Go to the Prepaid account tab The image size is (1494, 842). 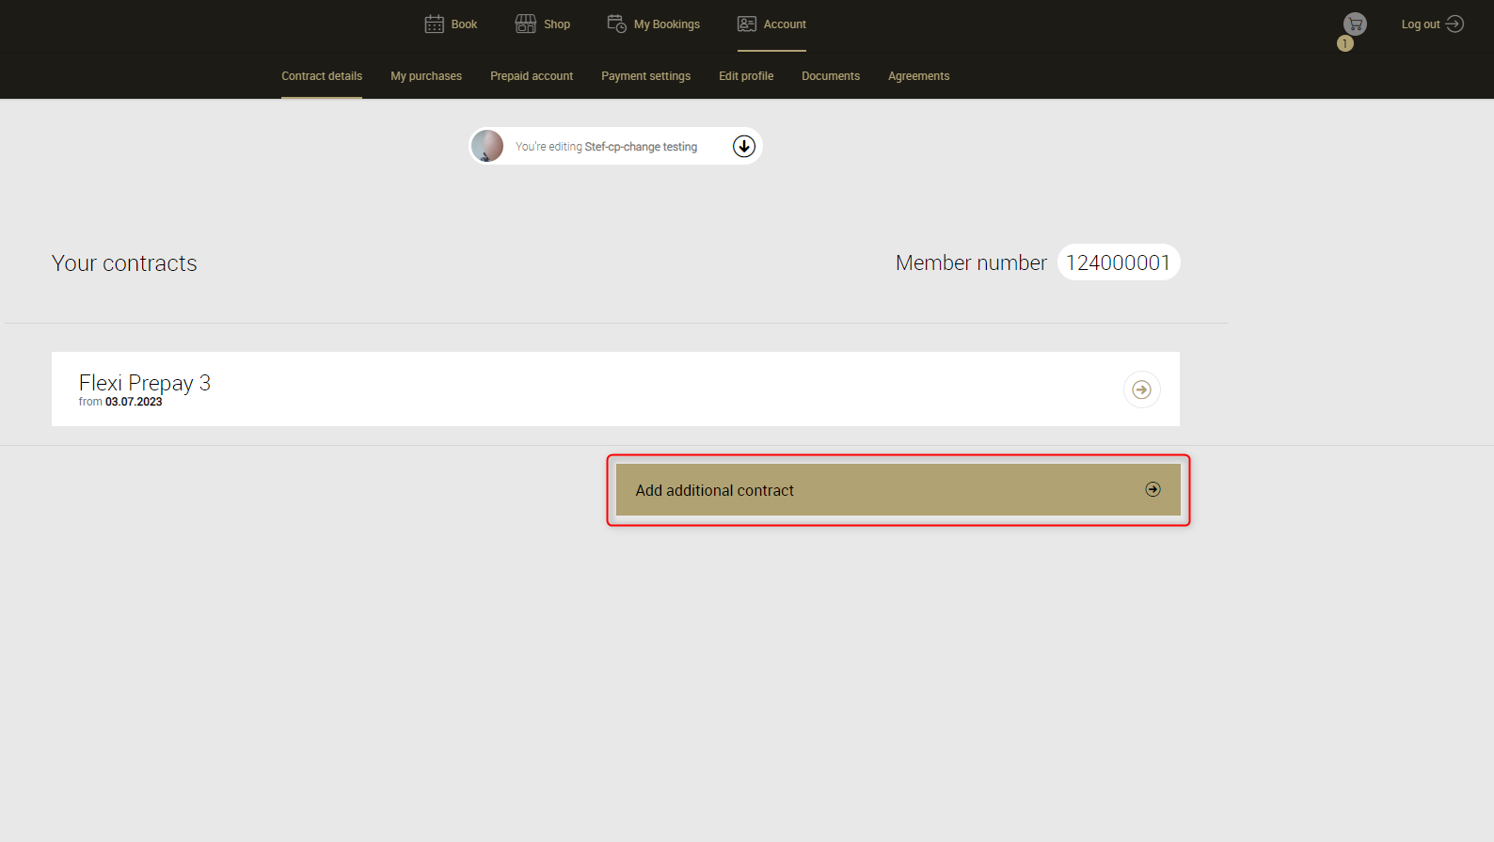(532, 76)
